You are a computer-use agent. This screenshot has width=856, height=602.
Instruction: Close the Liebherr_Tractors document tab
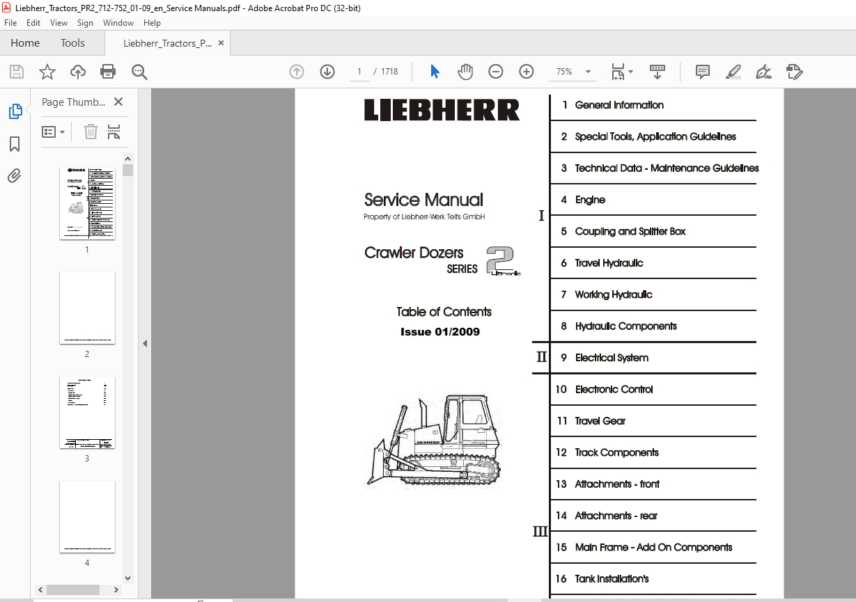click(221, 42)
